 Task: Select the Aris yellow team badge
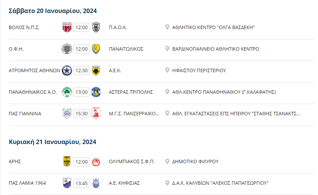tap(67, 161)
